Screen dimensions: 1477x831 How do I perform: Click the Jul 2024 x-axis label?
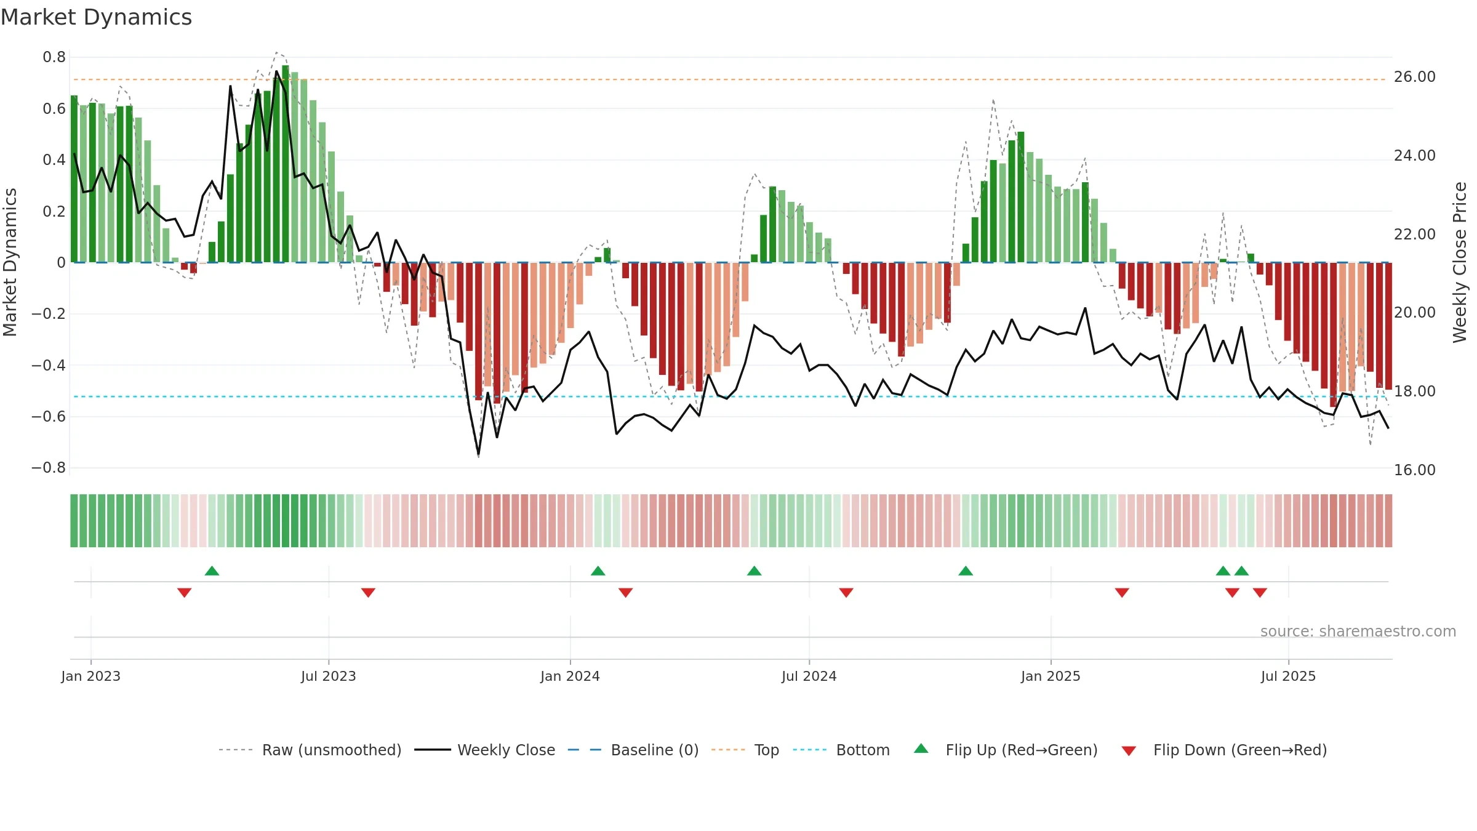(x=809, y=676)
